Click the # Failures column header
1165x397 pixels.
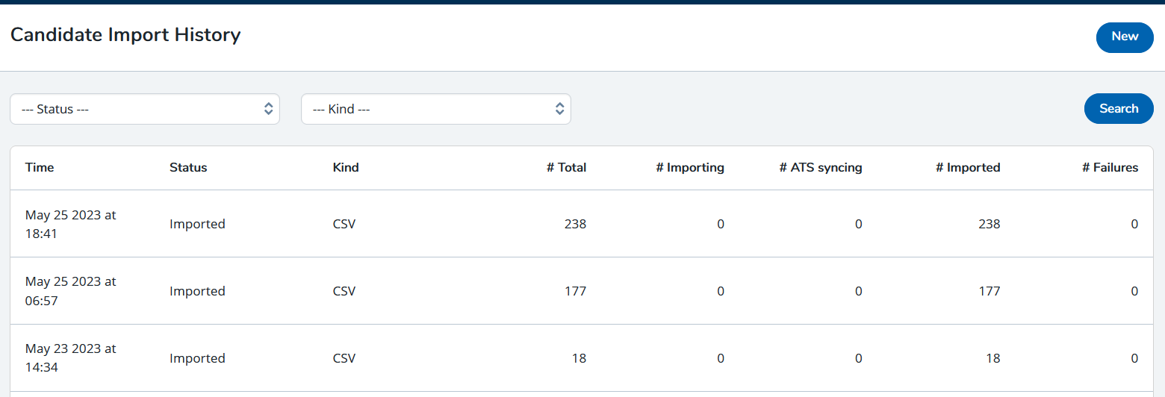(x=1110, y=168)
